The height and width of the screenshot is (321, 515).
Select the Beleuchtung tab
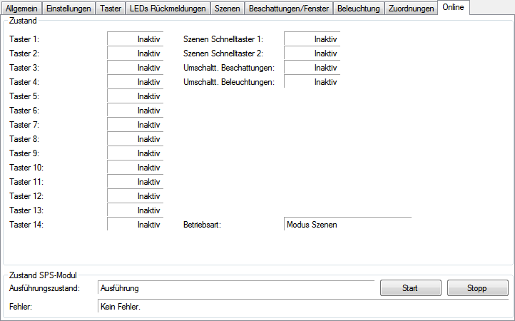point(359,9)
